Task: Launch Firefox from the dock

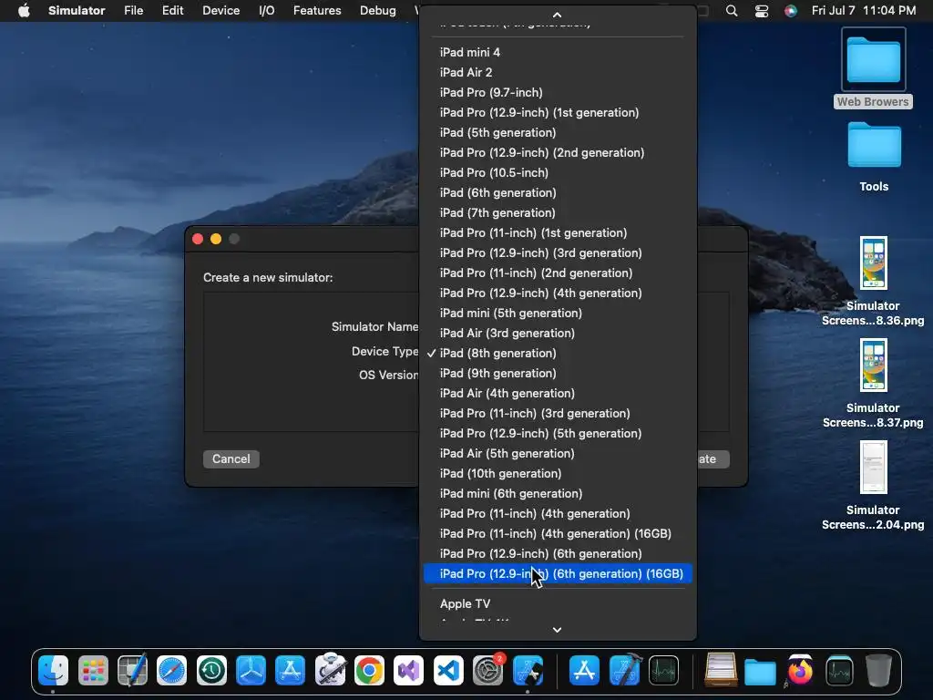Action: click(x=800, y=671)
